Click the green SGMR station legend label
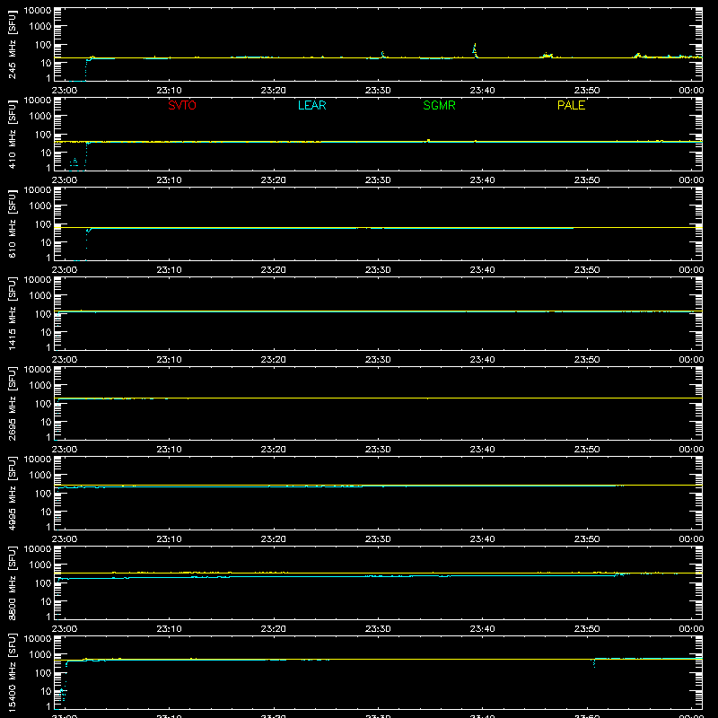This screenshot has height=718, width=718. coord(439,105)
